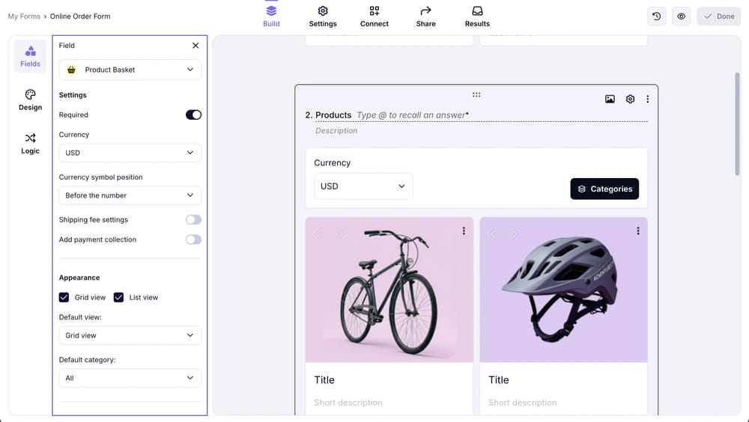Click the Products question title field
This screenshot has width=749, height=422.
(x=482, y=115)
